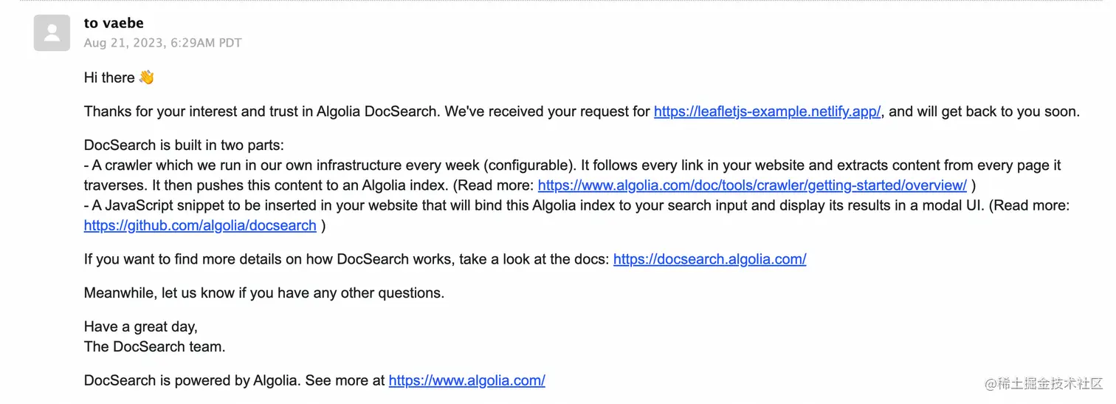The height and width of the screenshot is (404, 1116).
Task: Click the "Hi there" greeting text
Action: (109, 78)
